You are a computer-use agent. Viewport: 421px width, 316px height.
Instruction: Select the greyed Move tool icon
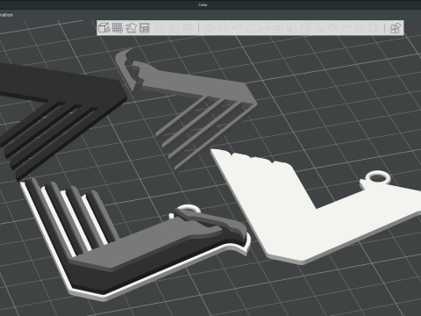(210, 28)
